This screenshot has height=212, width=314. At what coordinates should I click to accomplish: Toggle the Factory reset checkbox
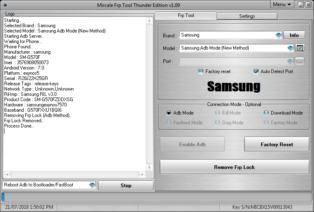[x=200, y=71]
